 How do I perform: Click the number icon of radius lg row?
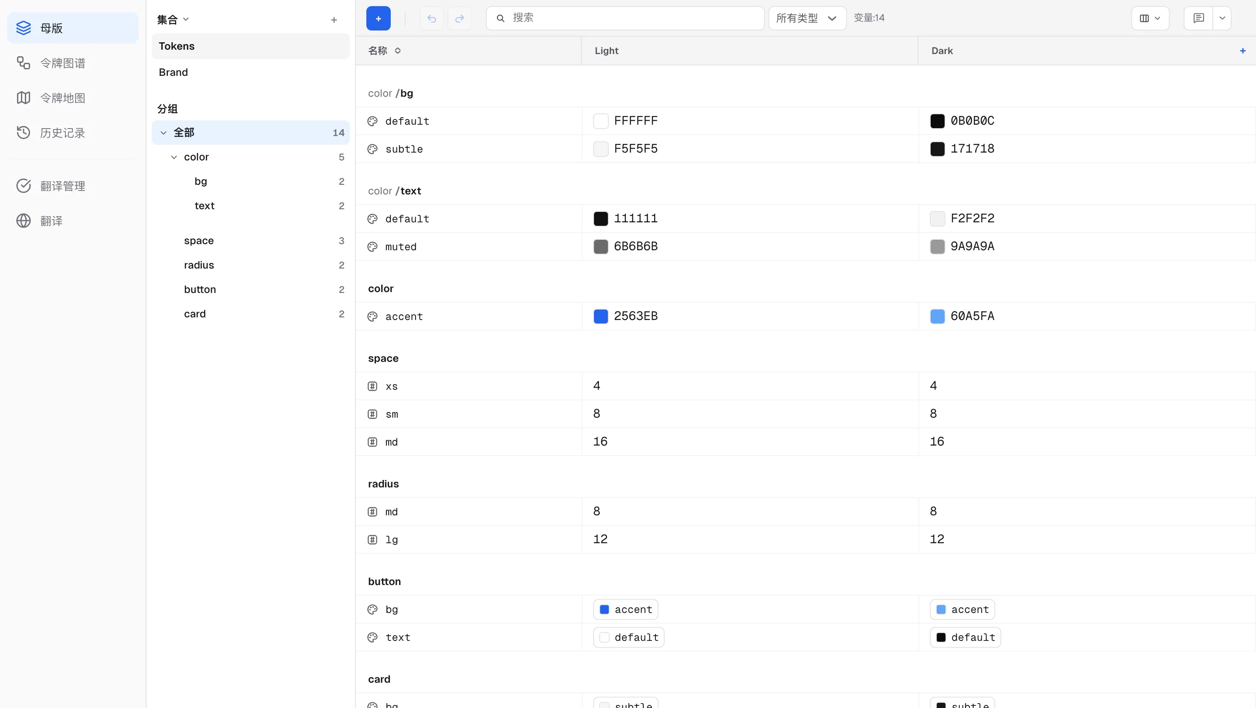pyautogui.click(x=372, y=539)
